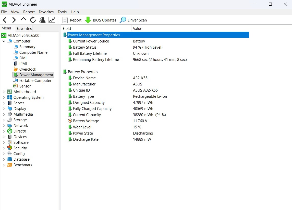Click the Report toolbar button

click(72, 20)
